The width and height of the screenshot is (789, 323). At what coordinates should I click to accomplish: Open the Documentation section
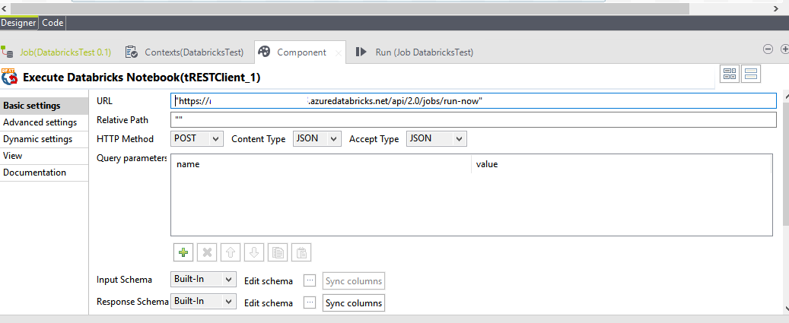click(44, 173)
